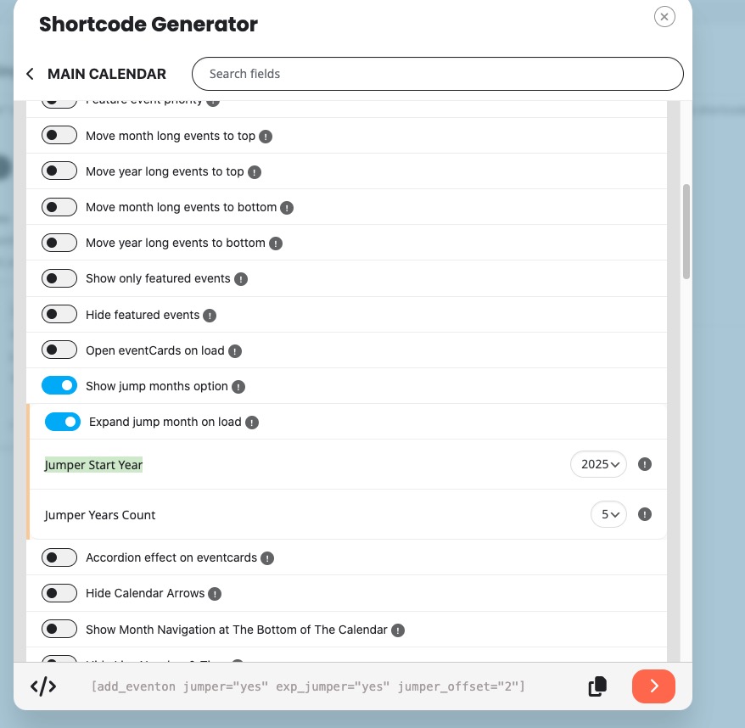Image resolution: width=745 pixels, height=728 pixels.
Task: Click the code brackets icon
Action: pyautogui.click(x=43, y=686)
